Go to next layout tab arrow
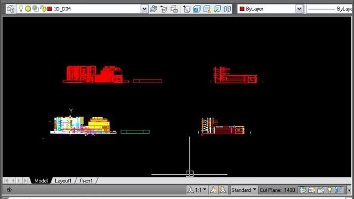Screen dimensions: 354x199 [x=19, y=181]
